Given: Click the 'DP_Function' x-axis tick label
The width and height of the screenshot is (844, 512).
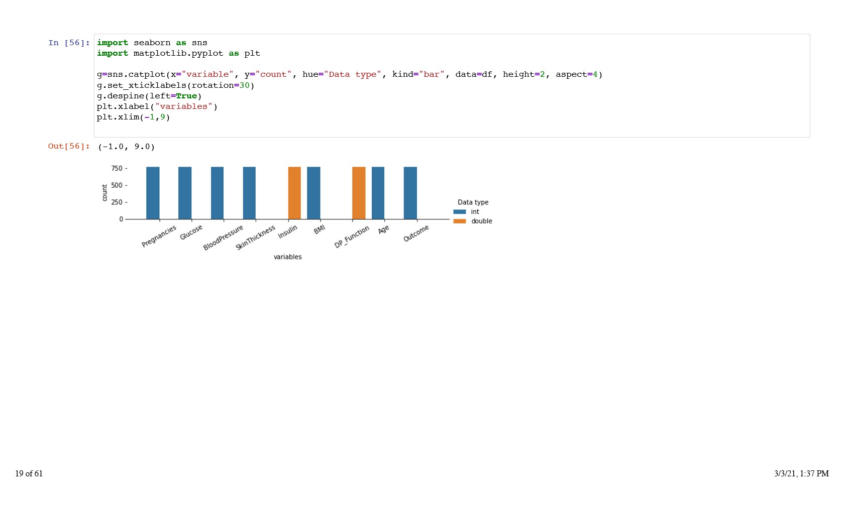Looking at the screenshot, I should 352,237.
